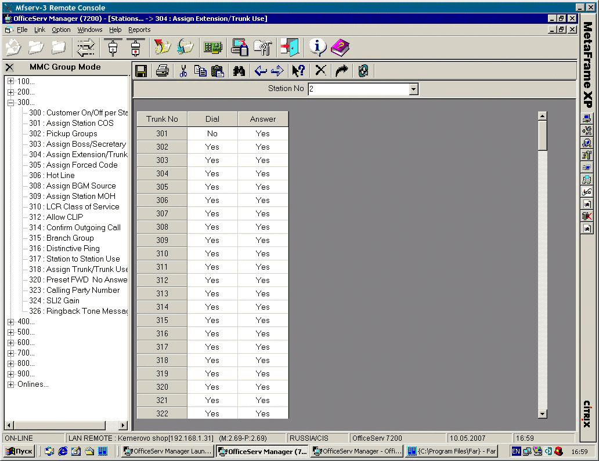Open the File menu
Image resolution: width=599 pixels, height=461 pixels.
(x=22, y=30)
